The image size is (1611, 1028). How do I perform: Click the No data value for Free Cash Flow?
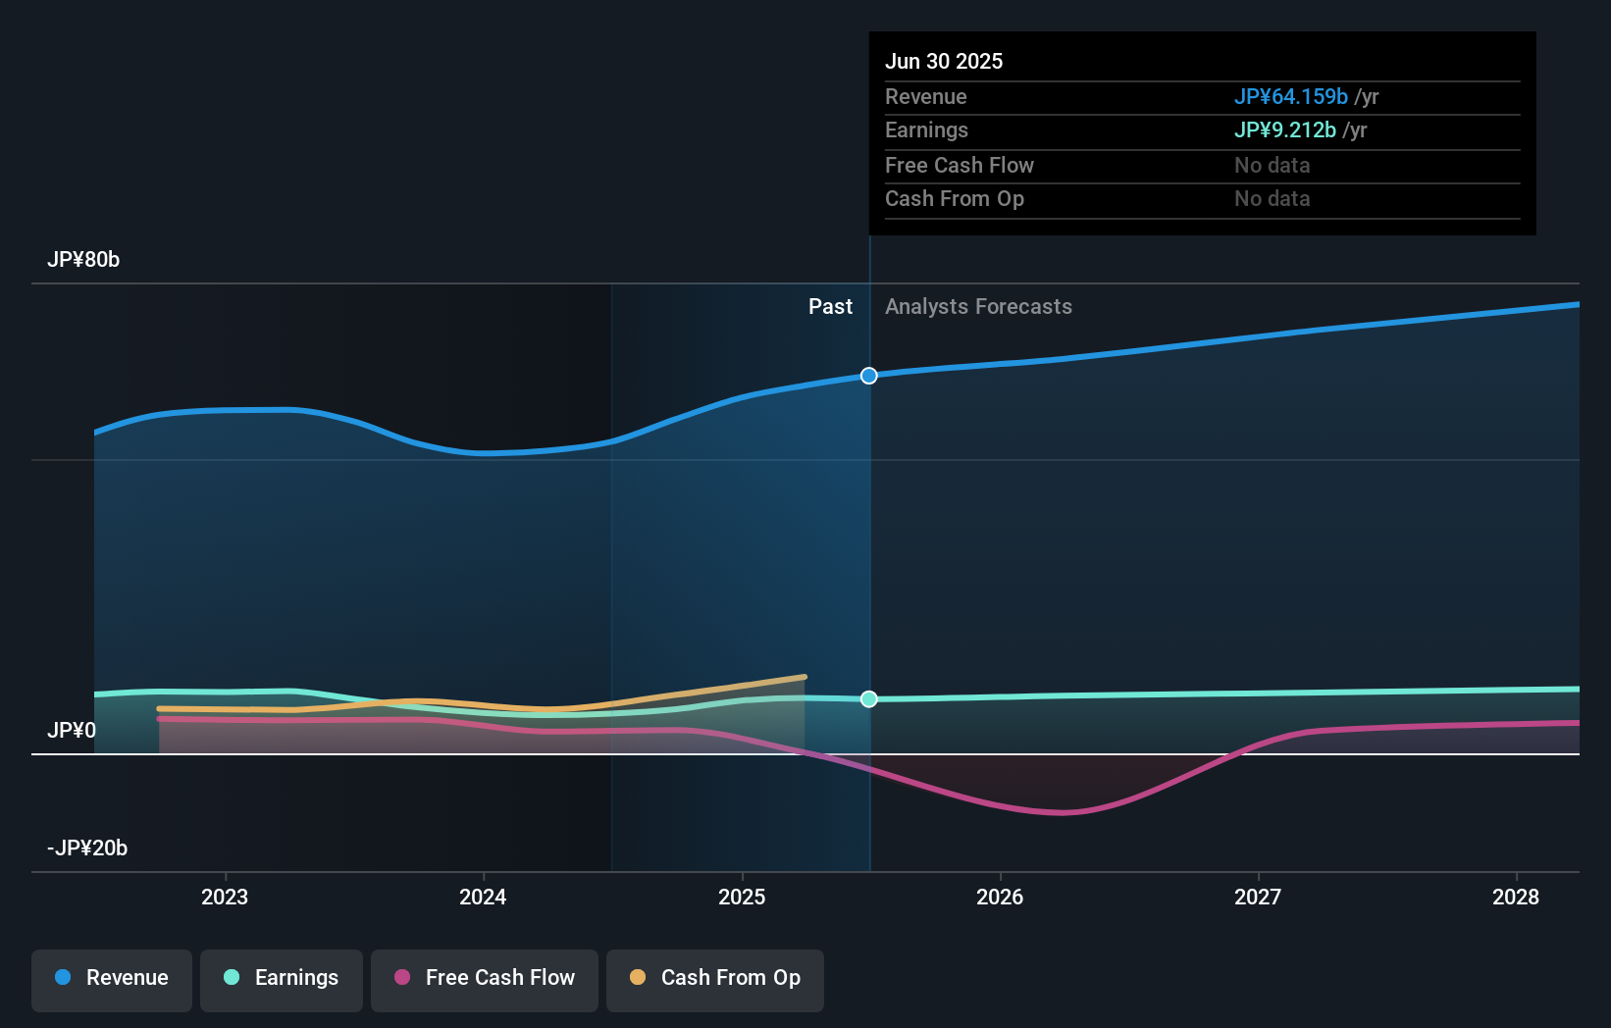coord(1273,166)
